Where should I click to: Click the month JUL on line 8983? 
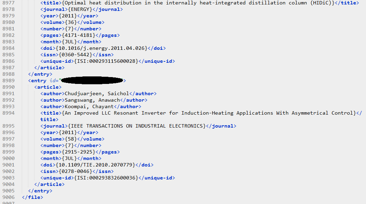pos(69,42)
